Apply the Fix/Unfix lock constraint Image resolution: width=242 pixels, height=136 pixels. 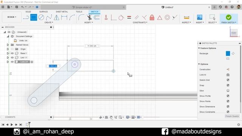[152, 17]
